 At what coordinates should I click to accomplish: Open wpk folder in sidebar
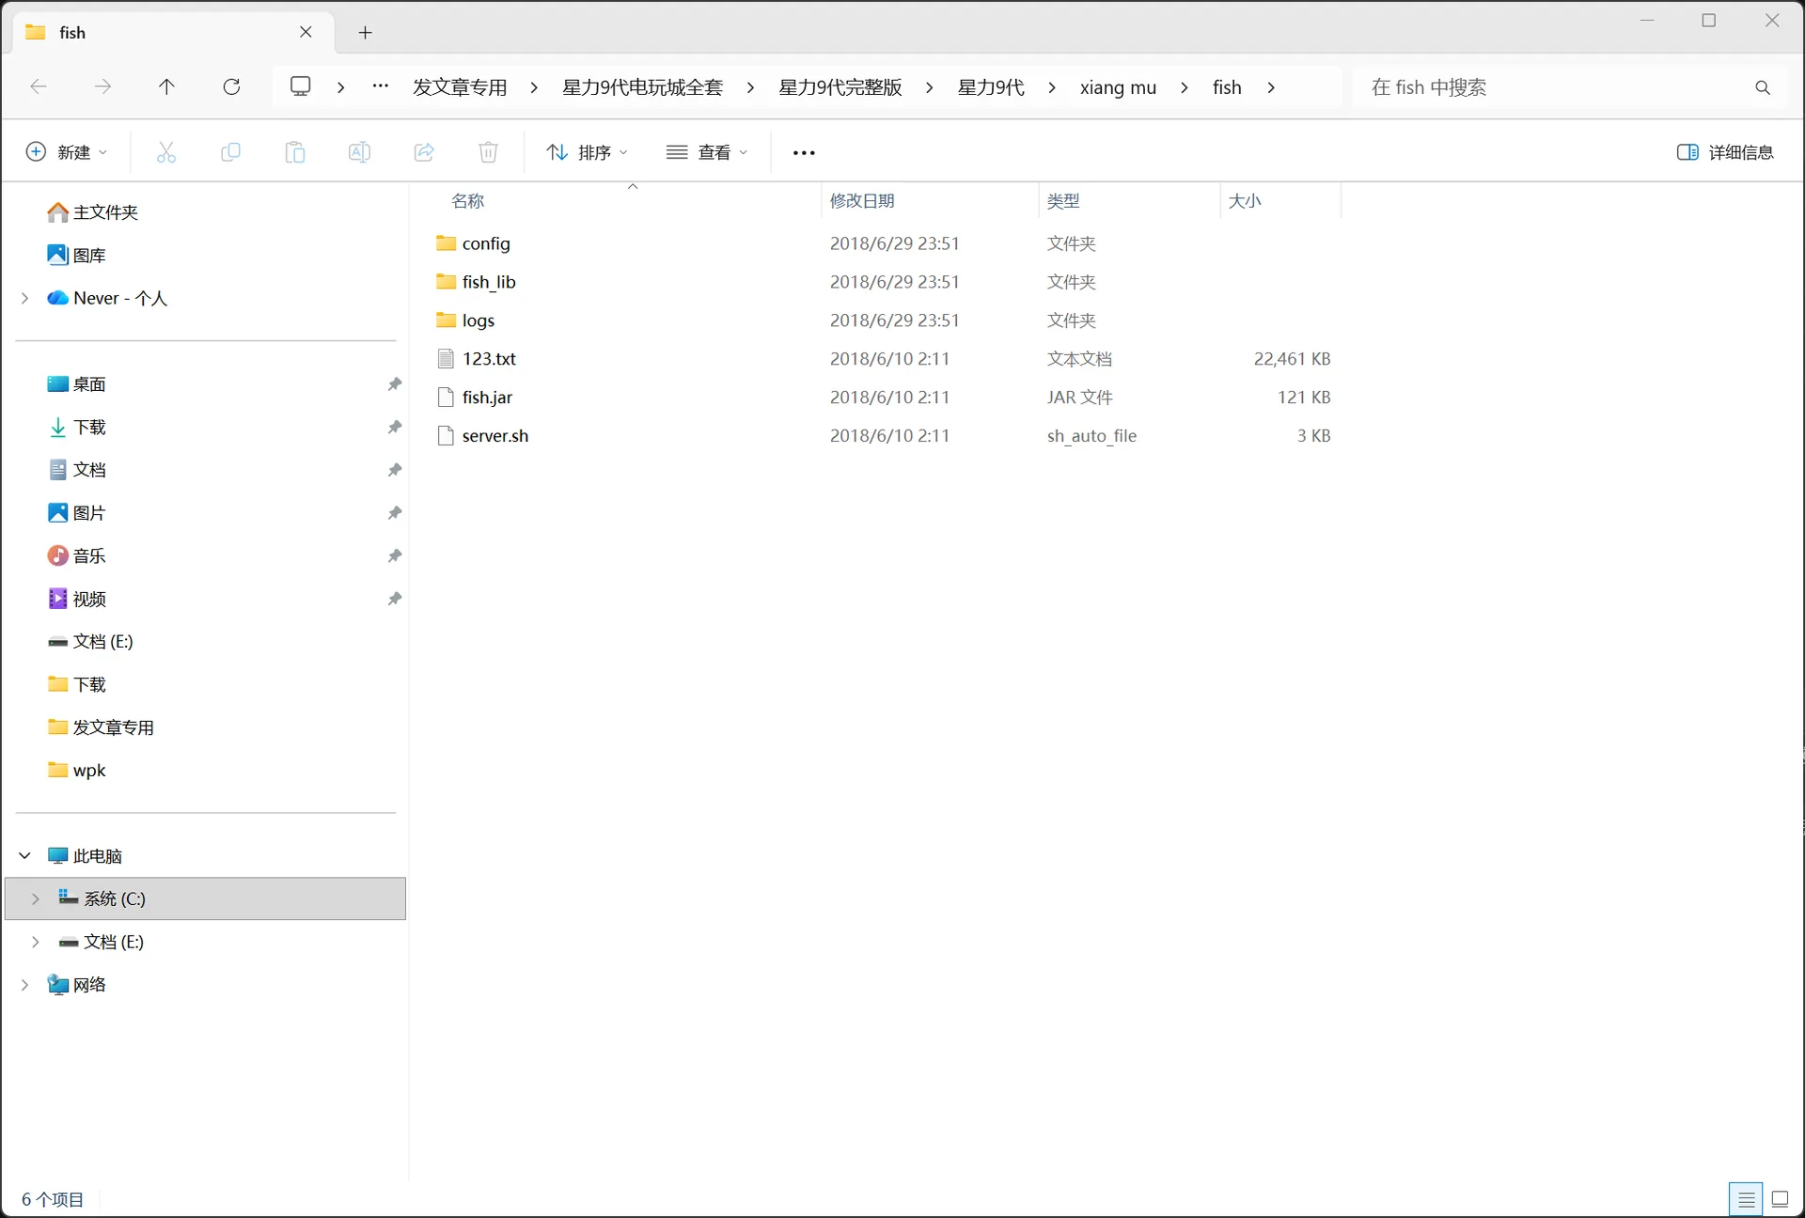[x=76, y=771]
